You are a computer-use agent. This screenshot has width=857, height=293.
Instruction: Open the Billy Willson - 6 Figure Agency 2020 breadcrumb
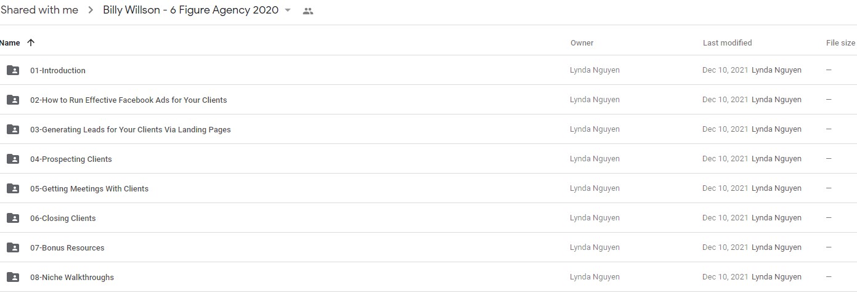click(190, 10)
